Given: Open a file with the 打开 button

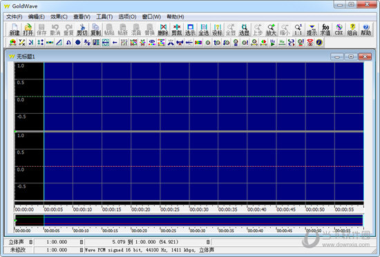Looking at the screenshot, I should pyautogui.click(x=28, y=30).
